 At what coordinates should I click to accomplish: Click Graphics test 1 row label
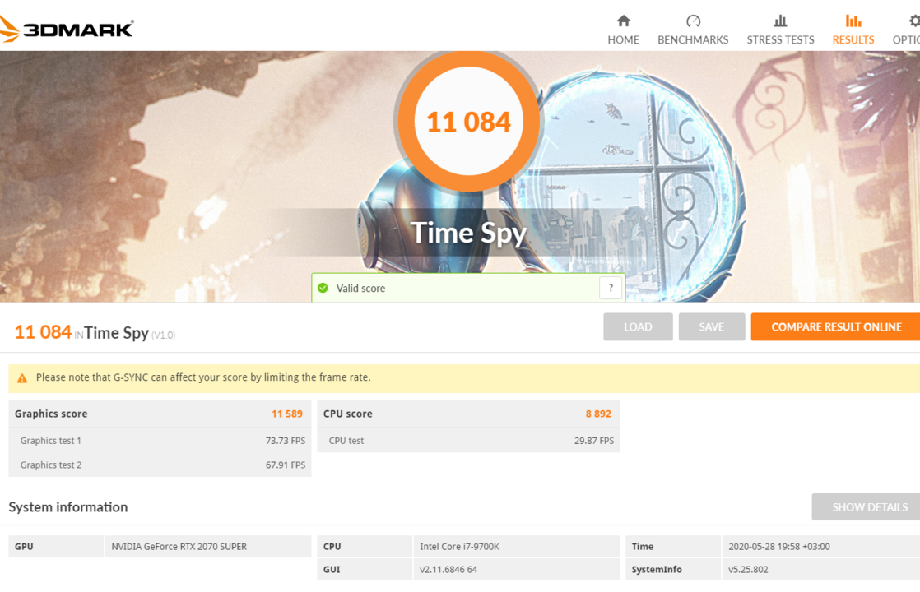coord(50,441)
